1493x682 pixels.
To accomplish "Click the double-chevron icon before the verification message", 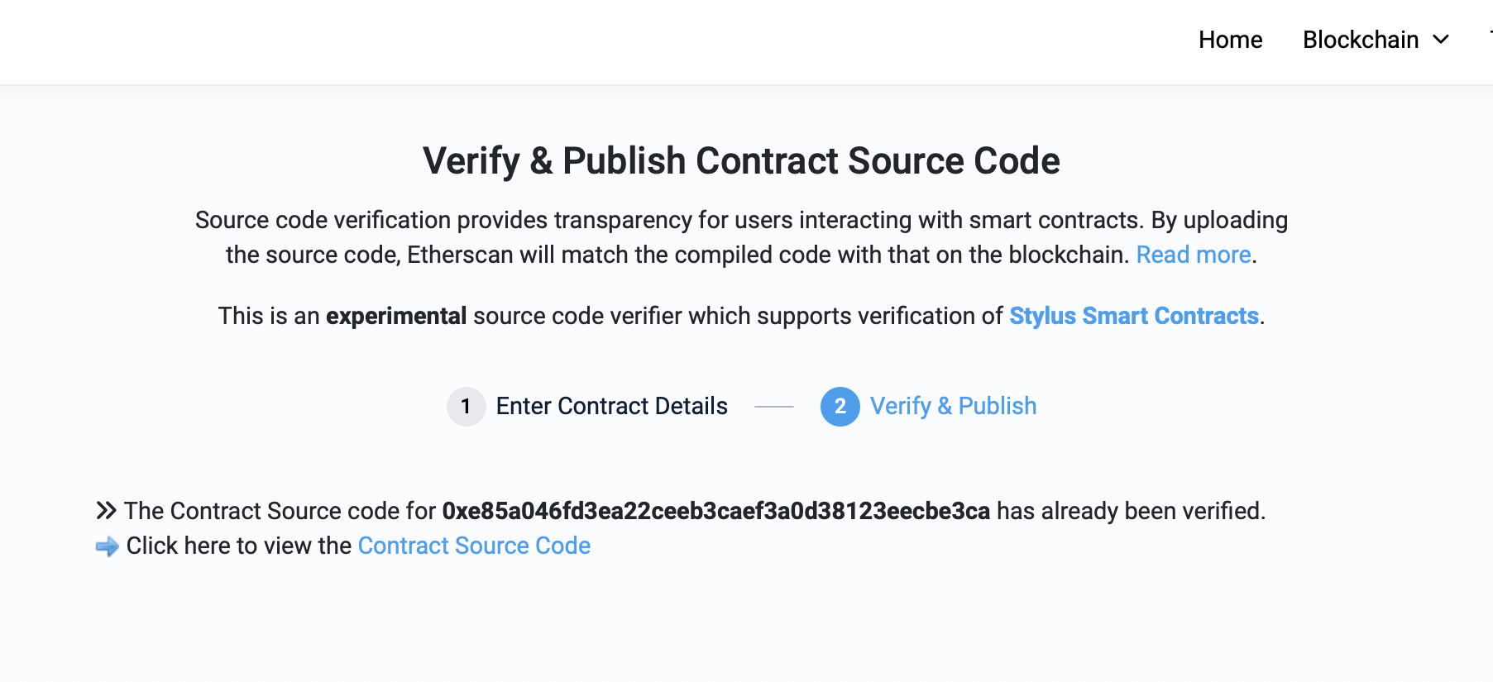I will pos(107,510).
